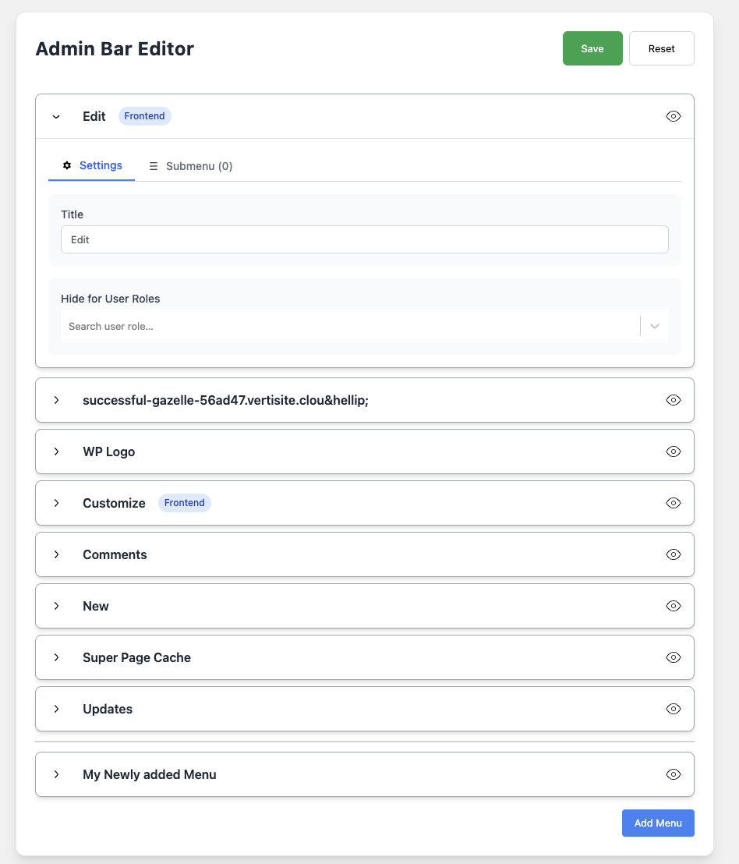The height and width of the screenshot is (864, 739).
Task: Click the Add Menu button
Action: pos(658,823)
